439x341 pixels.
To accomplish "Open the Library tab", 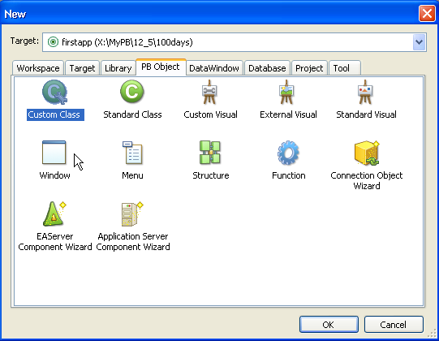I will [x=118, y=68].
